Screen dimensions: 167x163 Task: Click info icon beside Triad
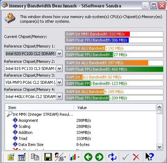(15, 138)
